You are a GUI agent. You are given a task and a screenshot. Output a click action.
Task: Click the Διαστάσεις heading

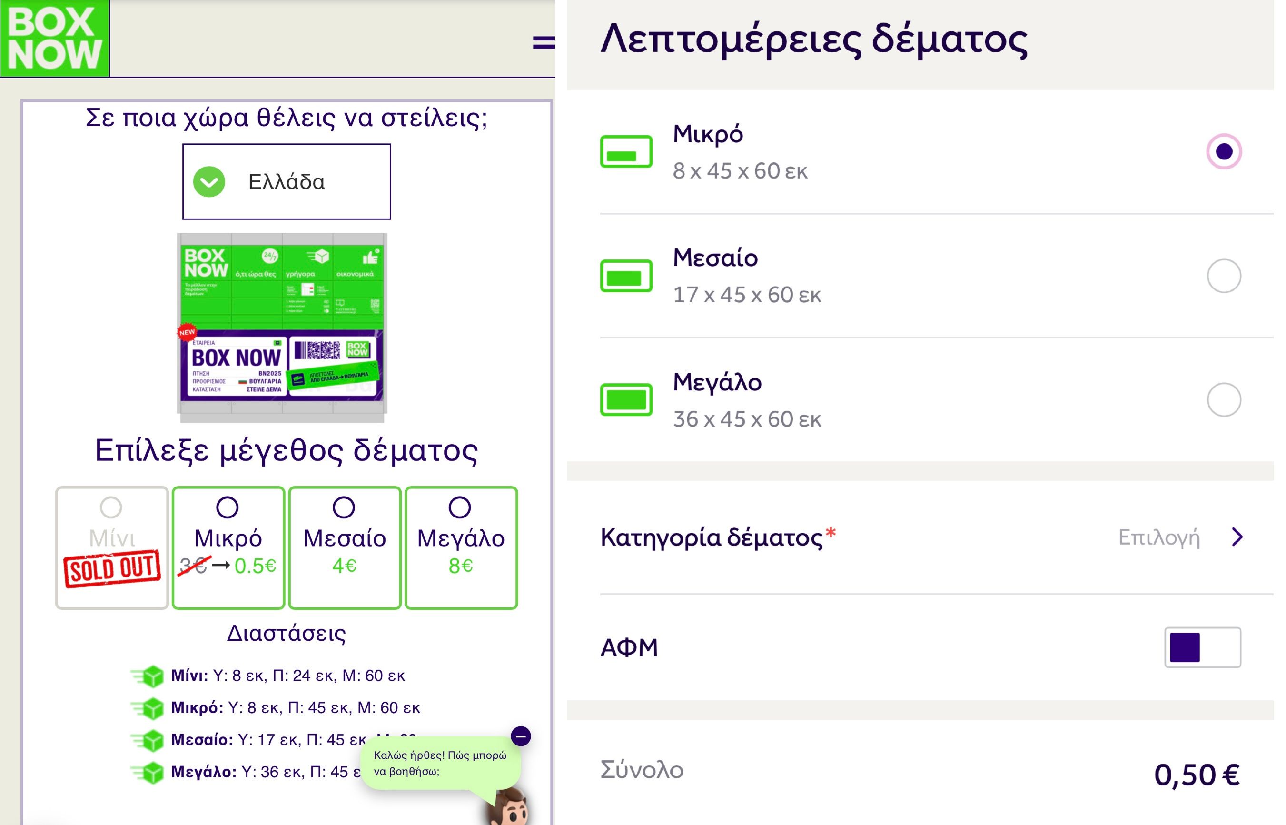(287, 633)
